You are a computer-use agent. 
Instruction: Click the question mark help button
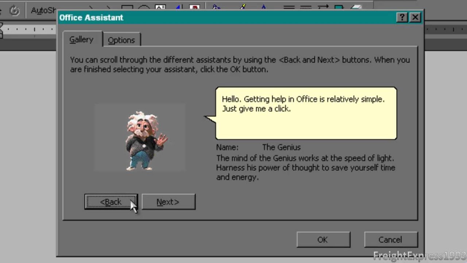402,18
